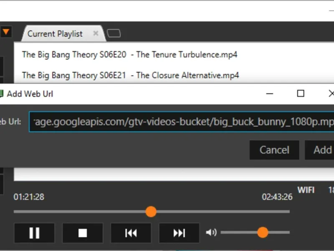Select The Closure Alternative.mp4 playlist entry
The image size is (334, 251).
click(x=130, y=75)
